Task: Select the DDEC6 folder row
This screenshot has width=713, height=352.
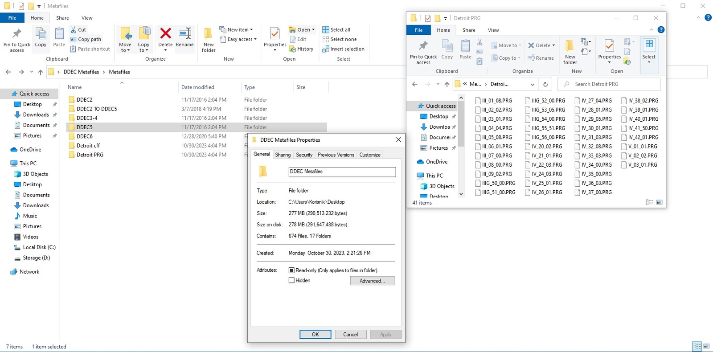Action: point(197,136)
